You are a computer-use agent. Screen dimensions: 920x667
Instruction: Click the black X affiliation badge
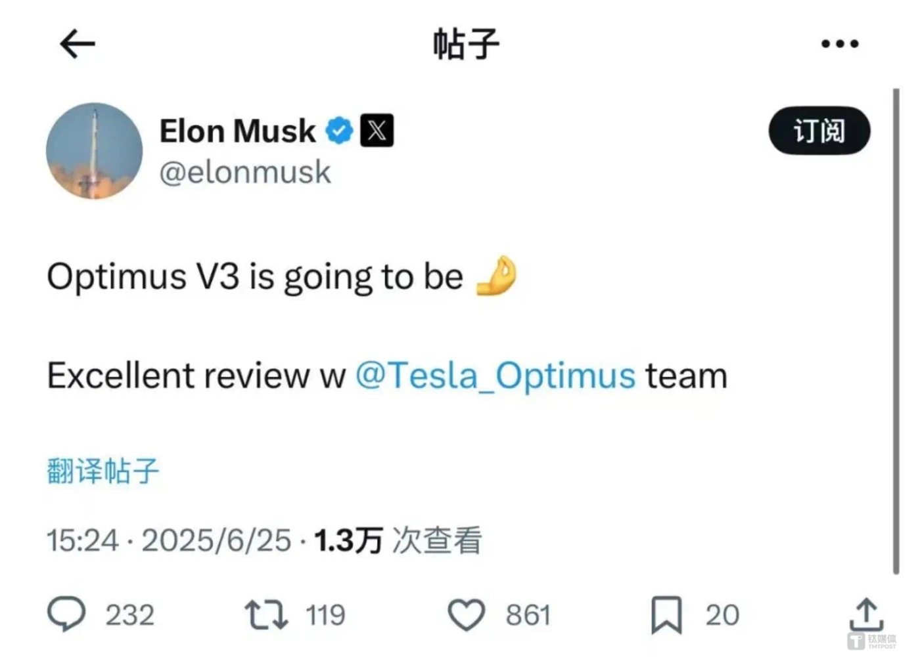click(377, 130)
